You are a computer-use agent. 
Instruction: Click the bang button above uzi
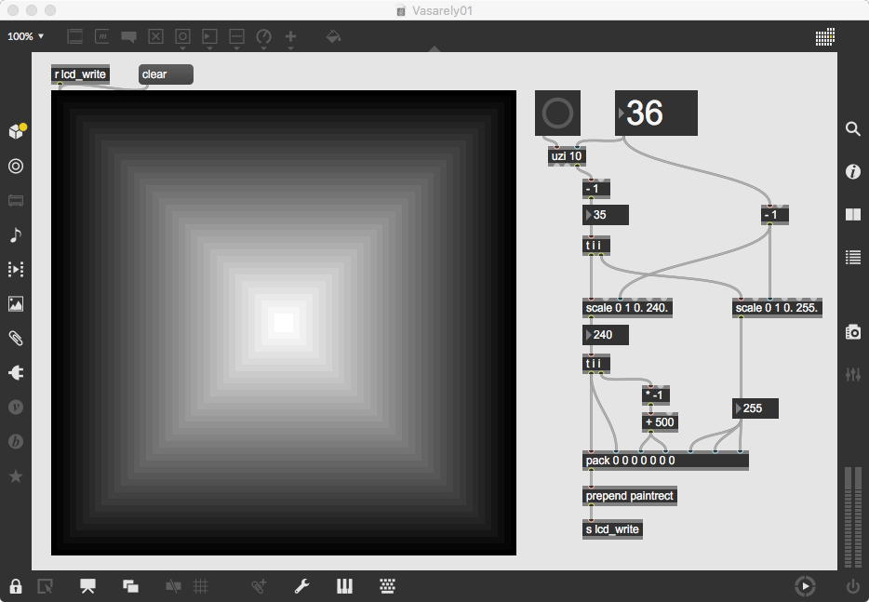click(x=557, y=114)
